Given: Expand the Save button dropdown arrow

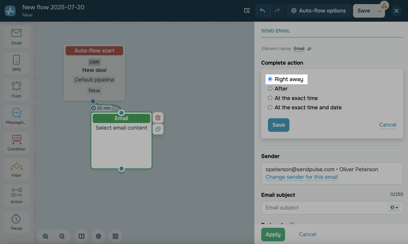Looking at the screenshot, I should [x=380, y=11].
